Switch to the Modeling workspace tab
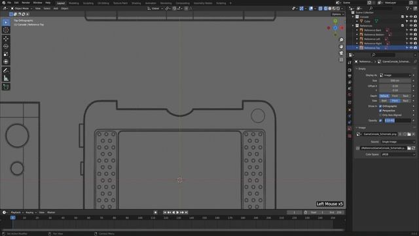 tap(74, 3)
